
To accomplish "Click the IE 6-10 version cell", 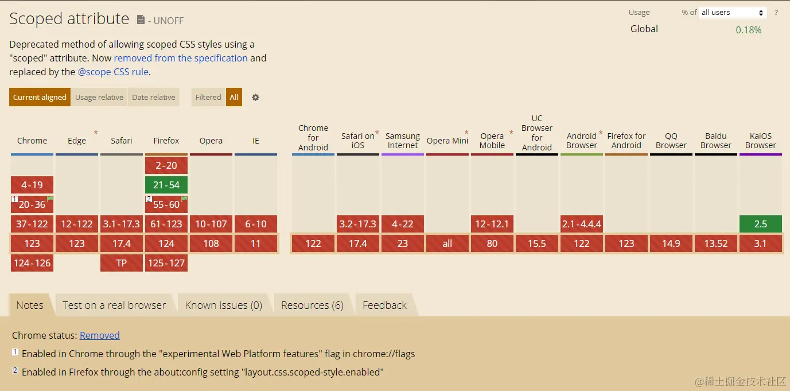I will click(256, 224).
